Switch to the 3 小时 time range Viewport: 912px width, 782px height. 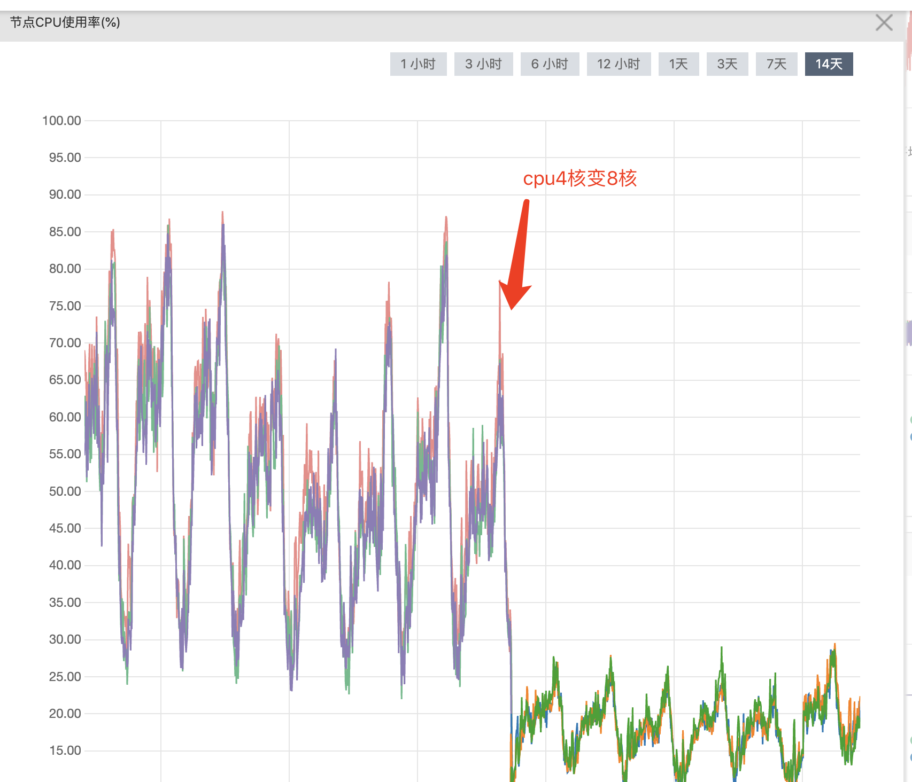[483, 64]
